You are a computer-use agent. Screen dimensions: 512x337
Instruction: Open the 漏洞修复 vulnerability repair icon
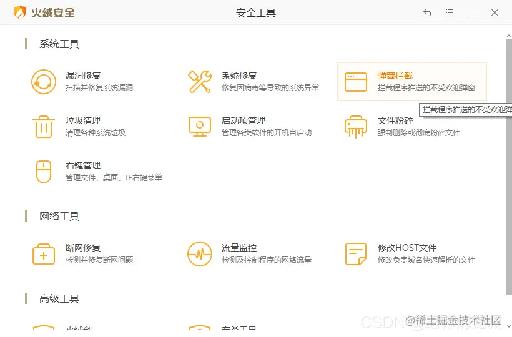click(44, 82)
